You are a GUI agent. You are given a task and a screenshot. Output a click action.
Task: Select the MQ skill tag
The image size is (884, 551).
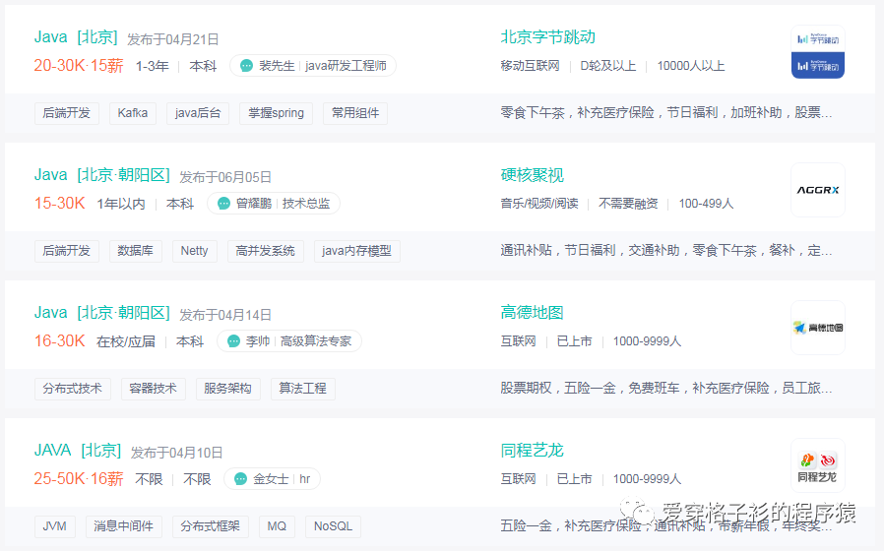pyautogui.click(x=277, y=526)
